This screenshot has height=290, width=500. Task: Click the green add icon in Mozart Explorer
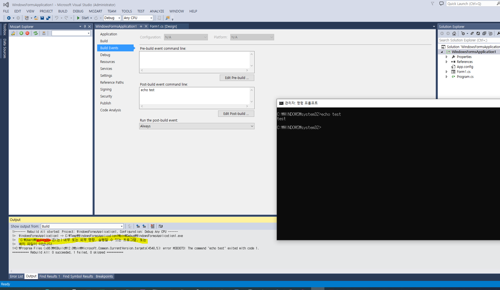21,33
